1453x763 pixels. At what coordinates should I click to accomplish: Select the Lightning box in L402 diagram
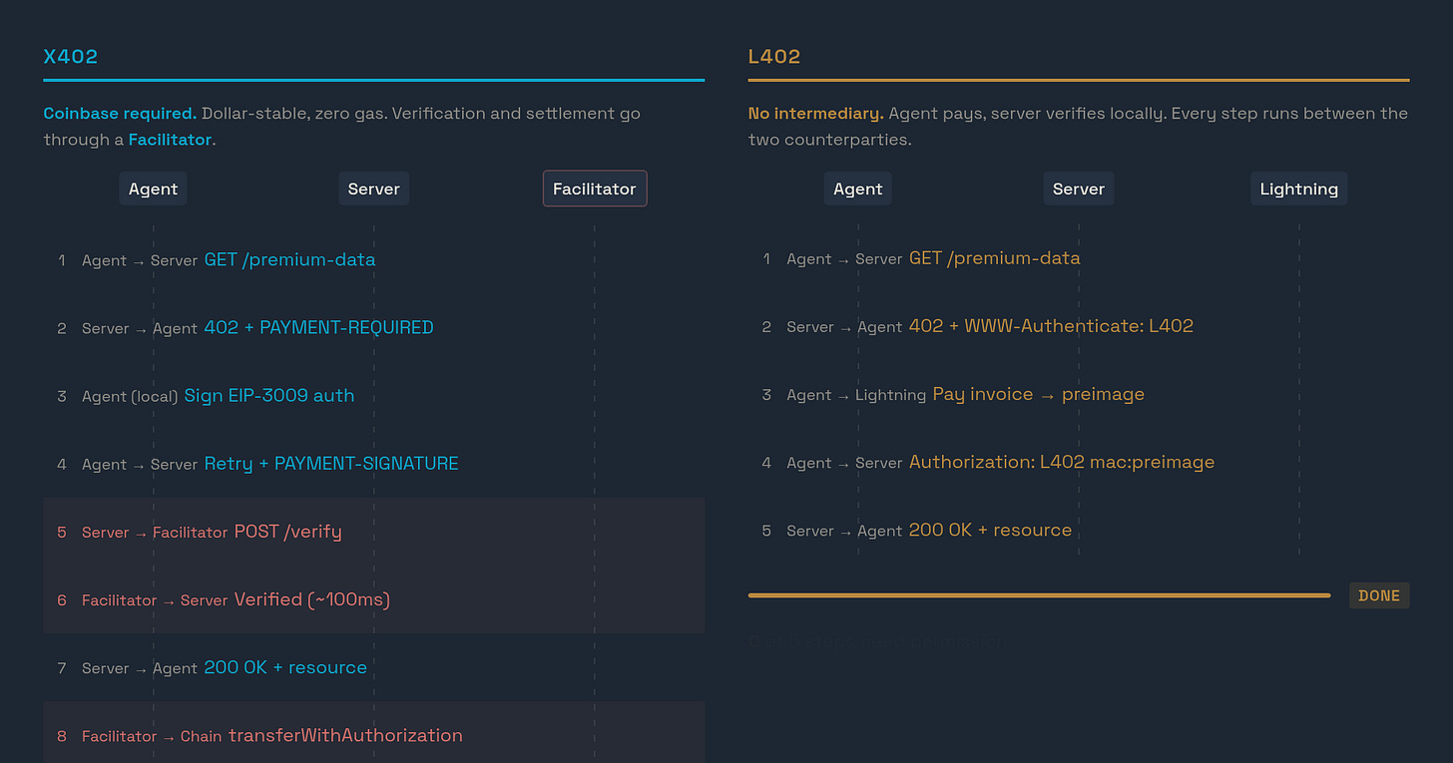pyautogui.click(x=1299, y=189)
